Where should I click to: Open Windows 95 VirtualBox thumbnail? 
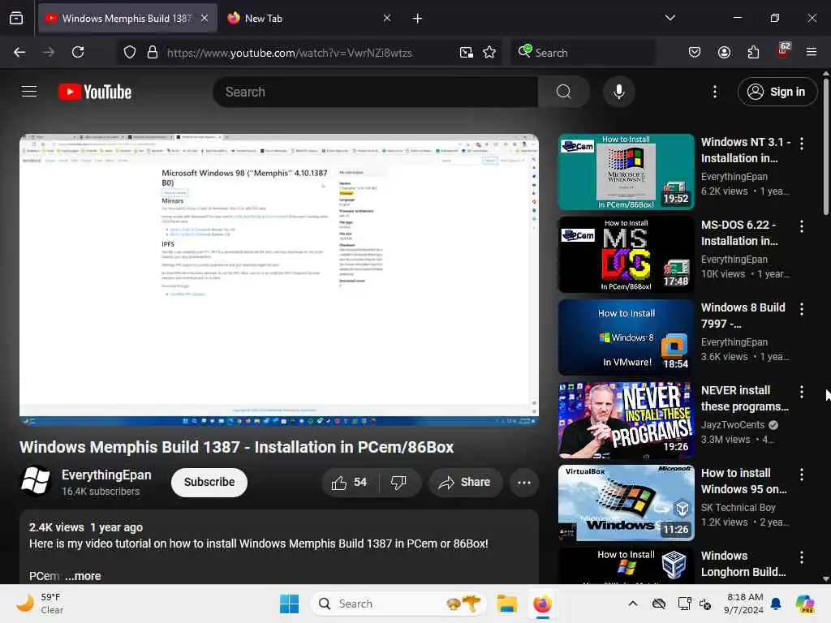626,502
